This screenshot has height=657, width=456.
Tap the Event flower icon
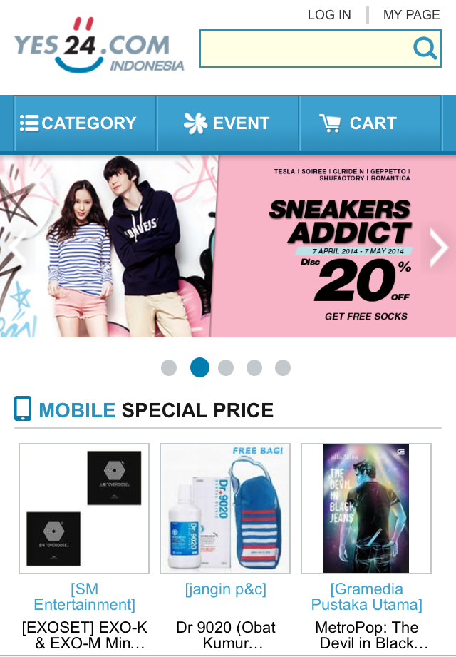click(x=195, y=123)
